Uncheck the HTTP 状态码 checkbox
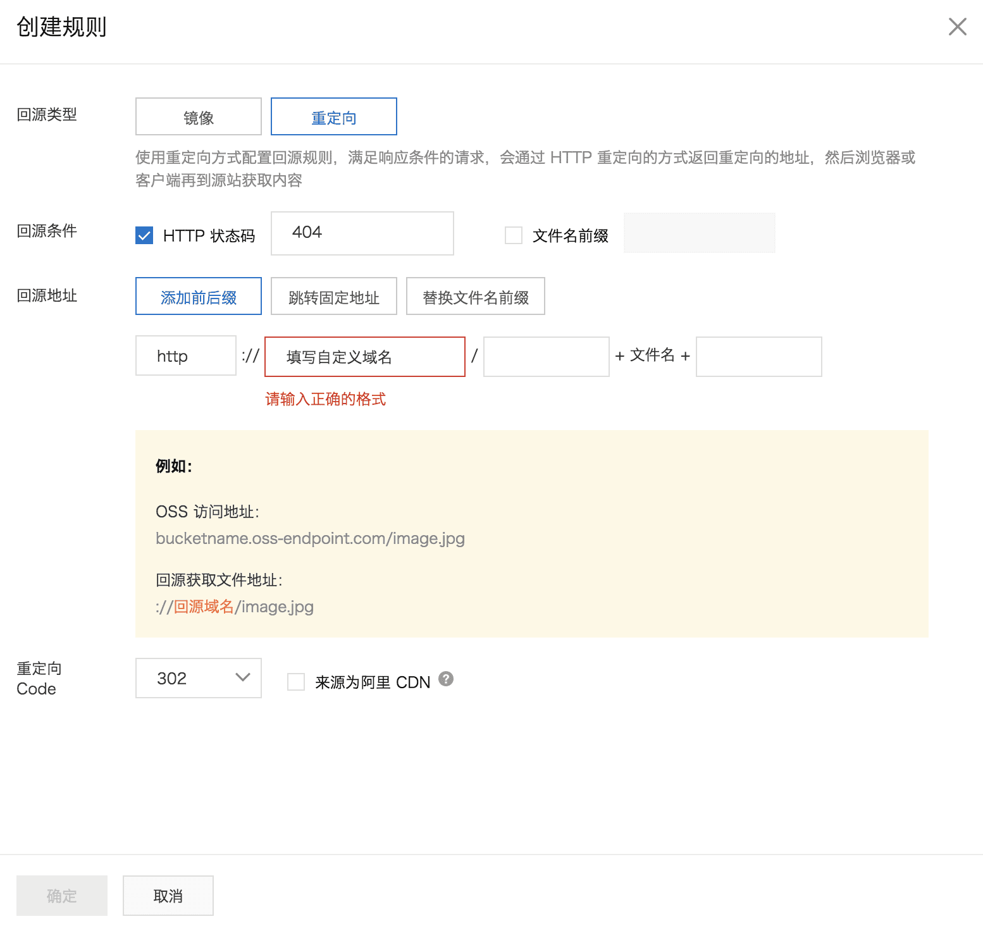This screenshot has height=926, width=983. (144, 236)
